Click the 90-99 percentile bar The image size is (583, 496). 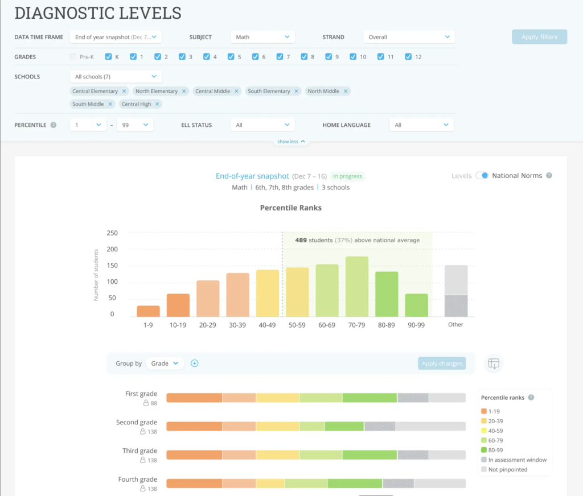point(416,305)
